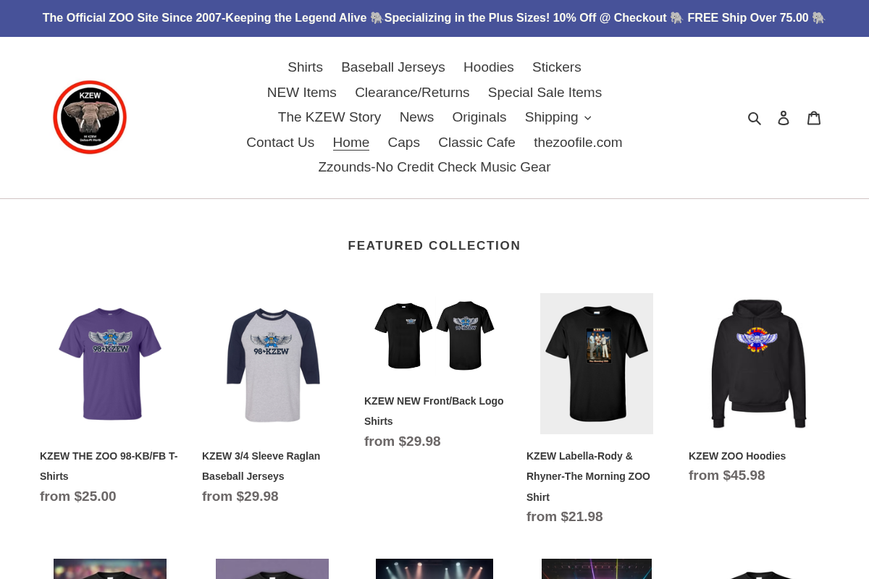Open the search magnifier icon
Viewport: 869px width, 579px height.
[755, 117]
